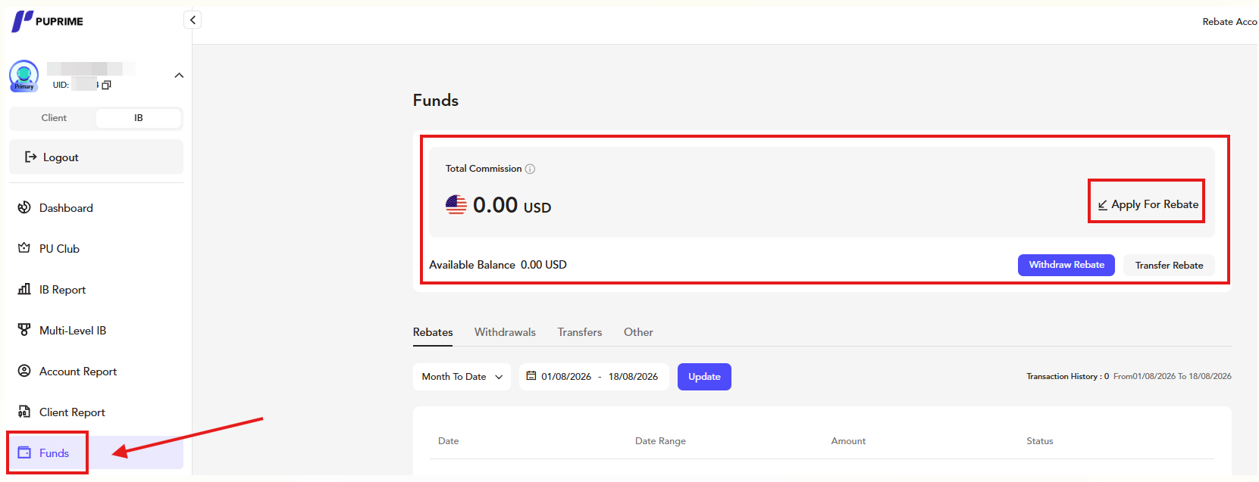
Task: Click Apply For Rebate
Action: [1148, 204]
